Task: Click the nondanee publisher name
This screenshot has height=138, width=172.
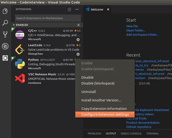Action: click(34, 83)
